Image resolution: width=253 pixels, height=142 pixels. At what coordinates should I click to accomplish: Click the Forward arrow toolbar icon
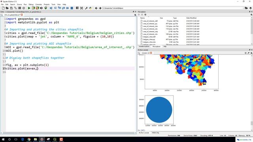tap(100, 8)
